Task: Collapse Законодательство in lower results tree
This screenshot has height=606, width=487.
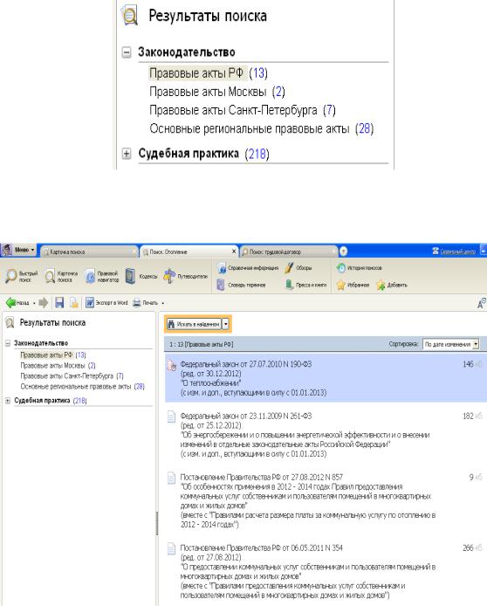Action: tap(7, 343)
